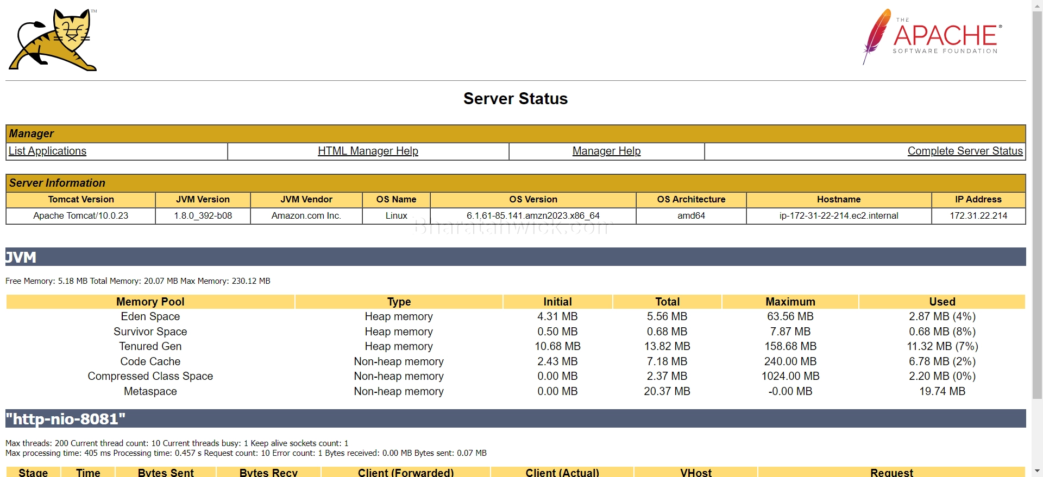Click OS version 6.1.61-85.141.amzn2023.x86_64 cell

pyautogui.click(x=533, y=215)
